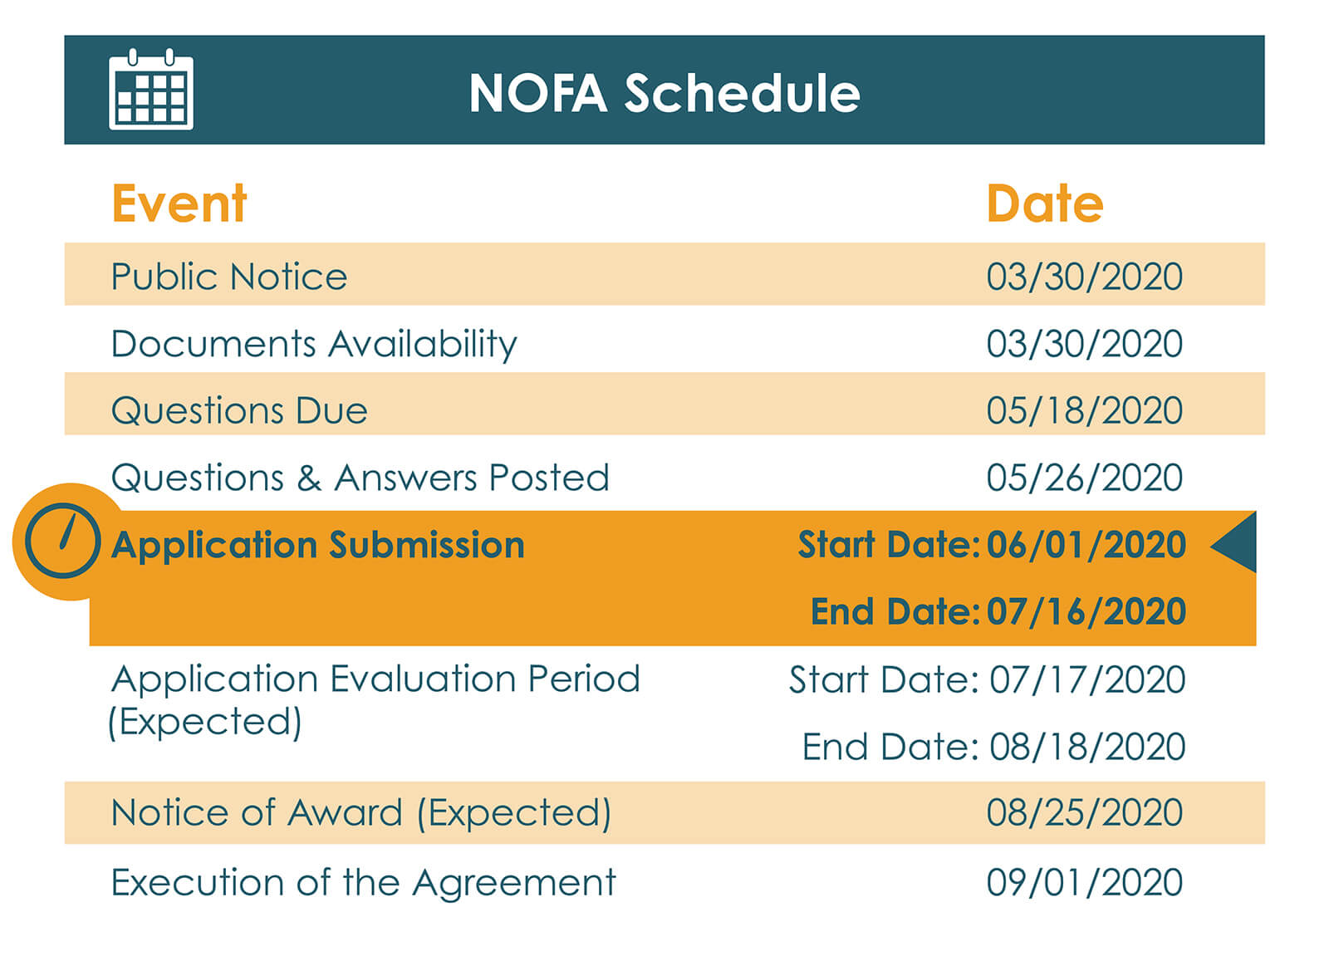Select the Public Notice row
1329x956 pixels.
pos(664,274)
